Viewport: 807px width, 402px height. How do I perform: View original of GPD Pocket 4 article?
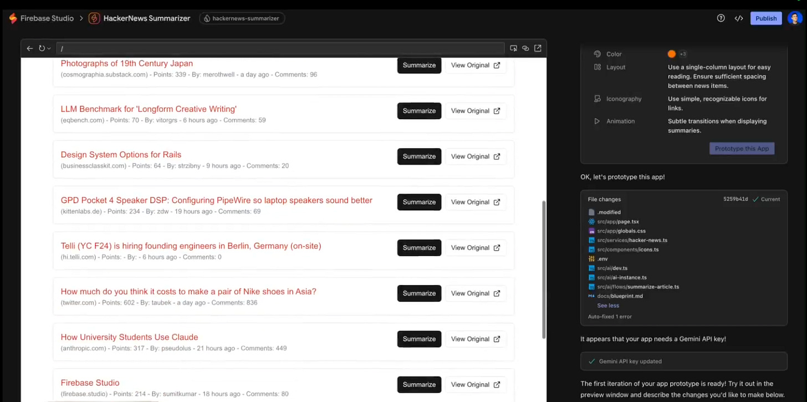pos(476,202)
